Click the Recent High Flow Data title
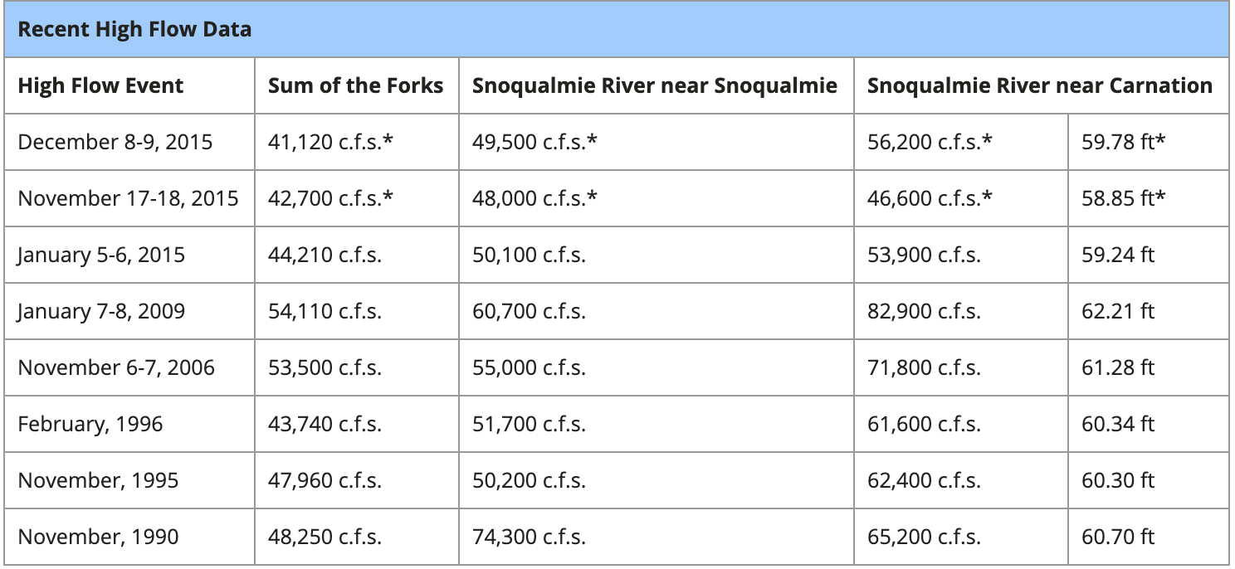 point(134,30)
